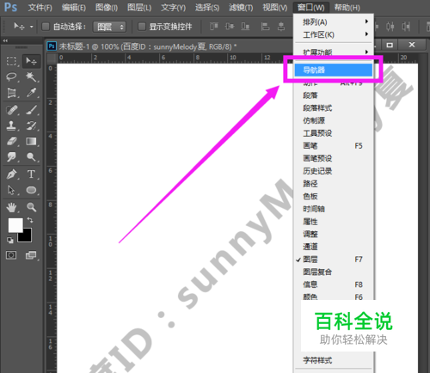
Task: Choose 时间轴 from the window menu
Action: coord(334,209)
